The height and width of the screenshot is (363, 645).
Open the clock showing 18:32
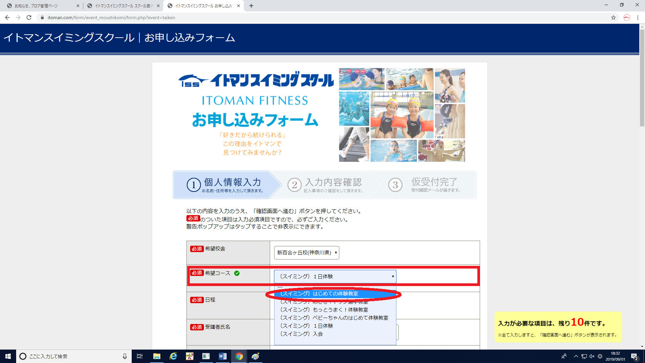(x=615, y=356)
